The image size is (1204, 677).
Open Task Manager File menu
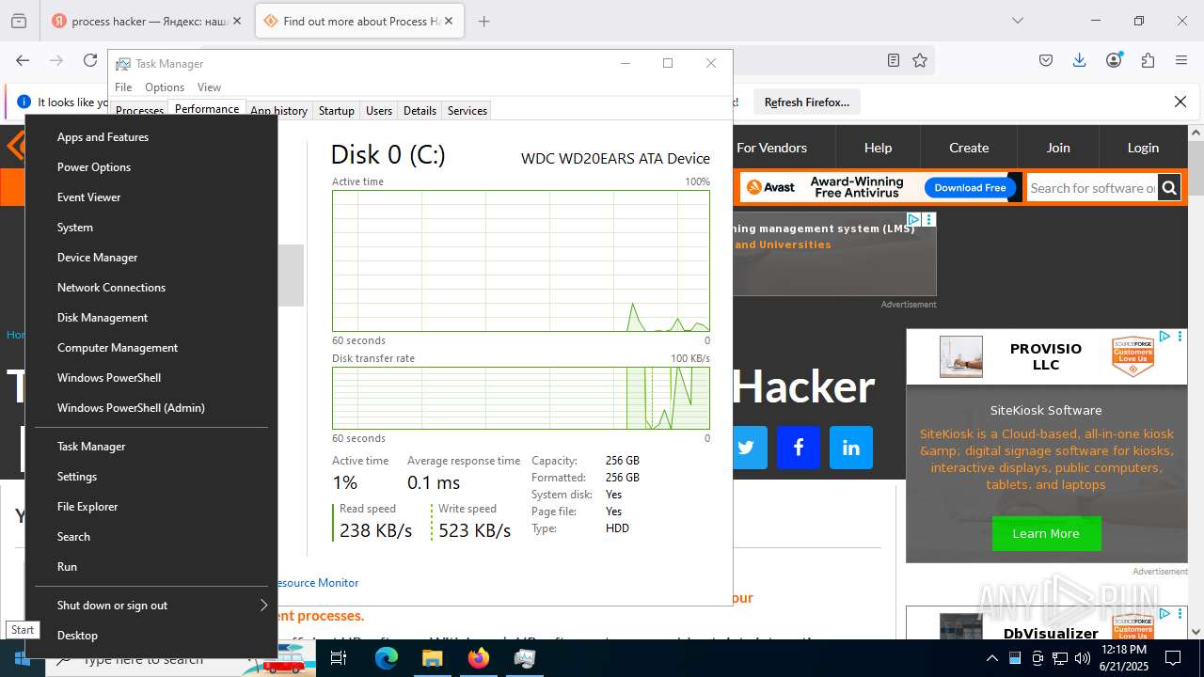[123, 87]
